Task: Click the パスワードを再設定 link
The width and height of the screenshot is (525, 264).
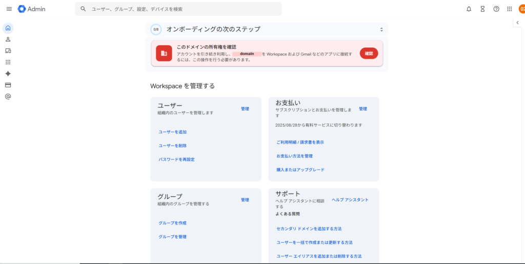Action: coord(176,159)
